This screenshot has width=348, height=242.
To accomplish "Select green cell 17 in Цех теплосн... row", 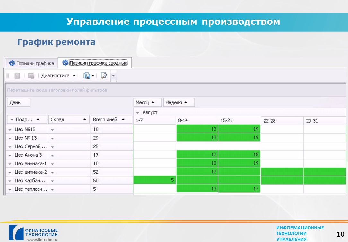I will (x=239, y=188).
